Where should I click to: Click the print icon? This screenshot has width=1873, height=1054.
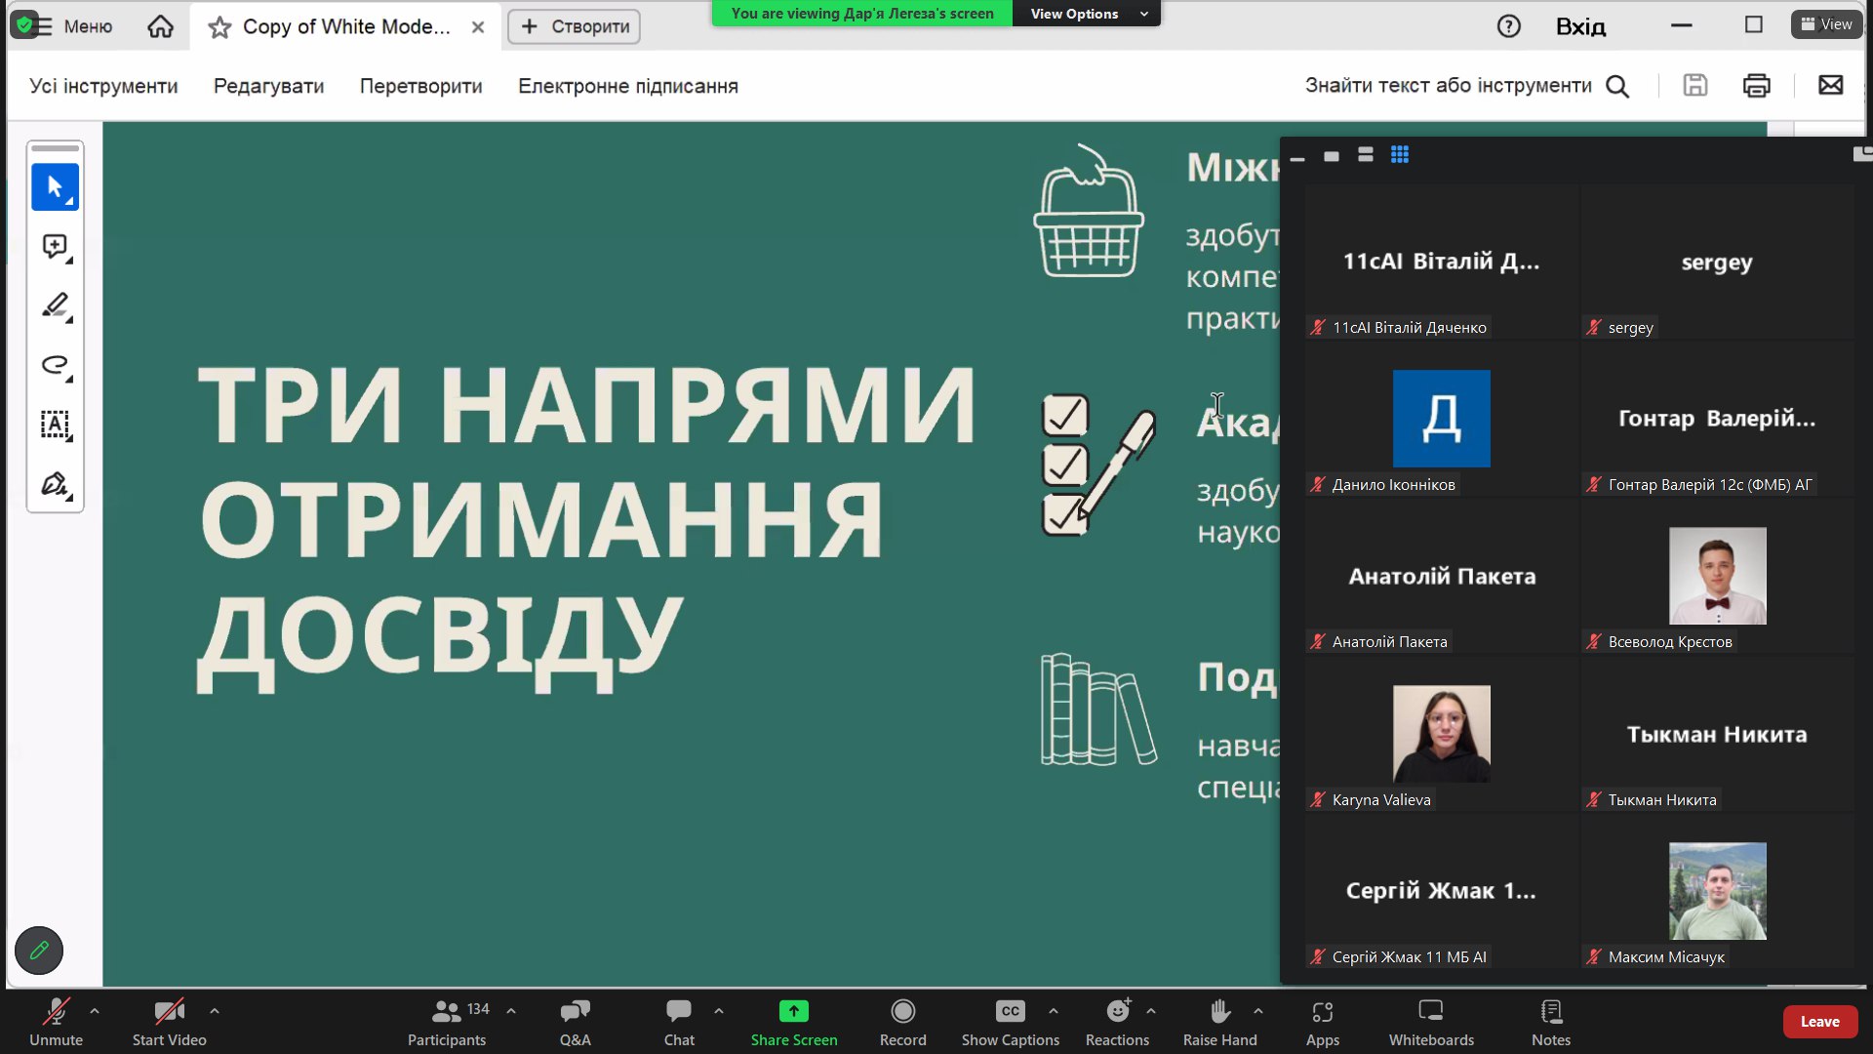pos(1756,86)
